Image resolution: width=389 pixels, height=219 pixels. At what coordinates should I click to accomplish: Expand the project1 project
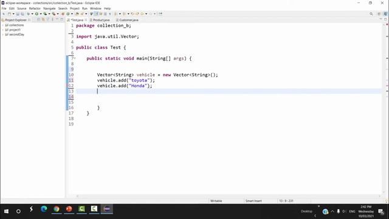click(x=2, y=30)
